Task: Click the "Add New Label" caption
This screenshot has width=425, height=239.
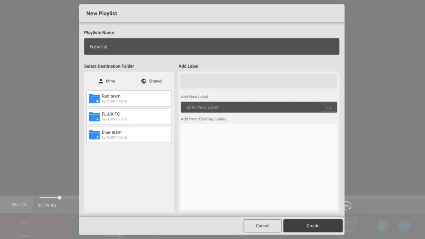Action: click(x=194, y=97)
